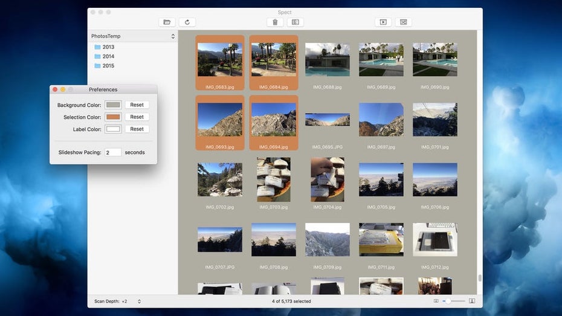
Task: Open the Selection Color swatch
Action: [x=113, y=117]
